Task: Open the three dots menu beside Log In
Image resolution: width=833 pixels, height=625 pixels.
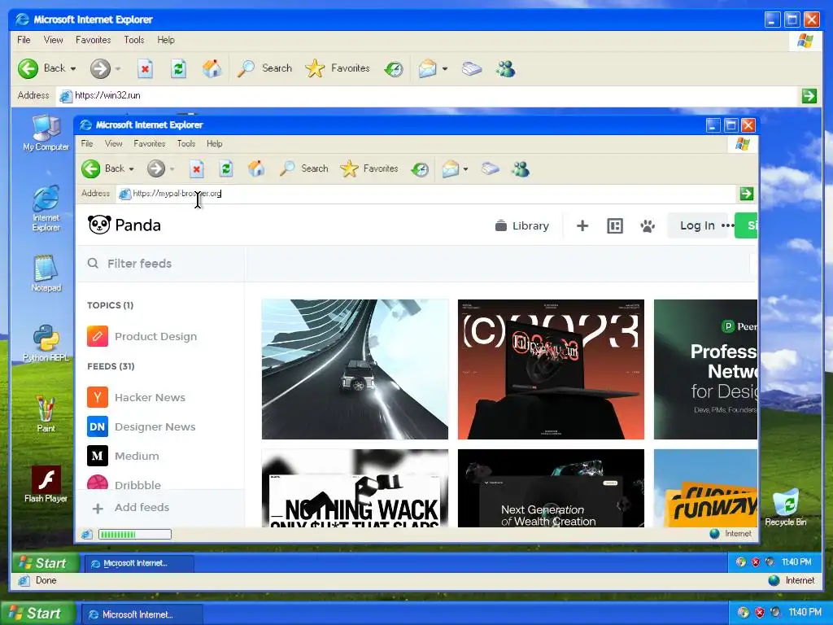Action: 727,226
